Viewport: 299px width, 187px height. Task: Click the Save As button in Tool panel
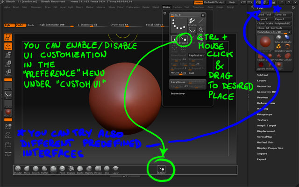pos(283,14)
